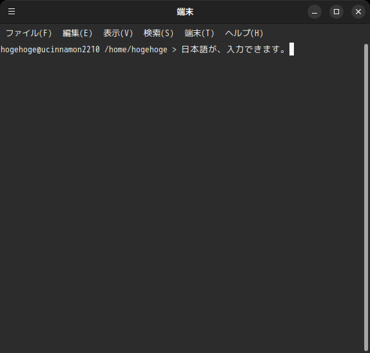
Task: Open the ヘルプ(H) menu
Action: point(244,33)
